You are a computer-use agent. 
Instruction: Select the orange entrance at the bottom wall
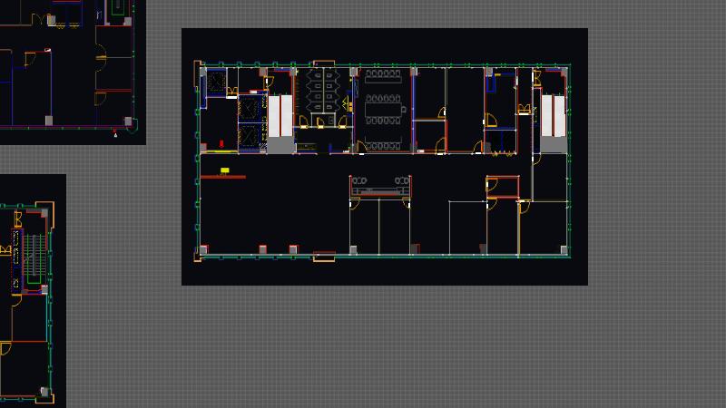(324, 258)
